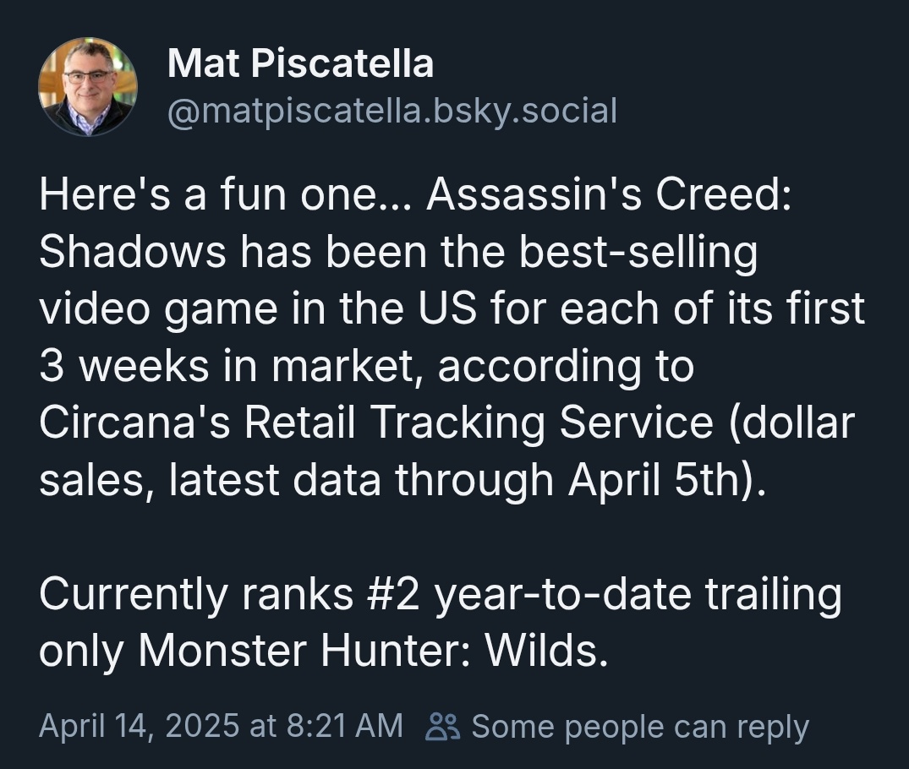This screenshot has width=909, height=769.
Task: Click the "dollar" word in parentheses
Action: click(x=791, y=423)
